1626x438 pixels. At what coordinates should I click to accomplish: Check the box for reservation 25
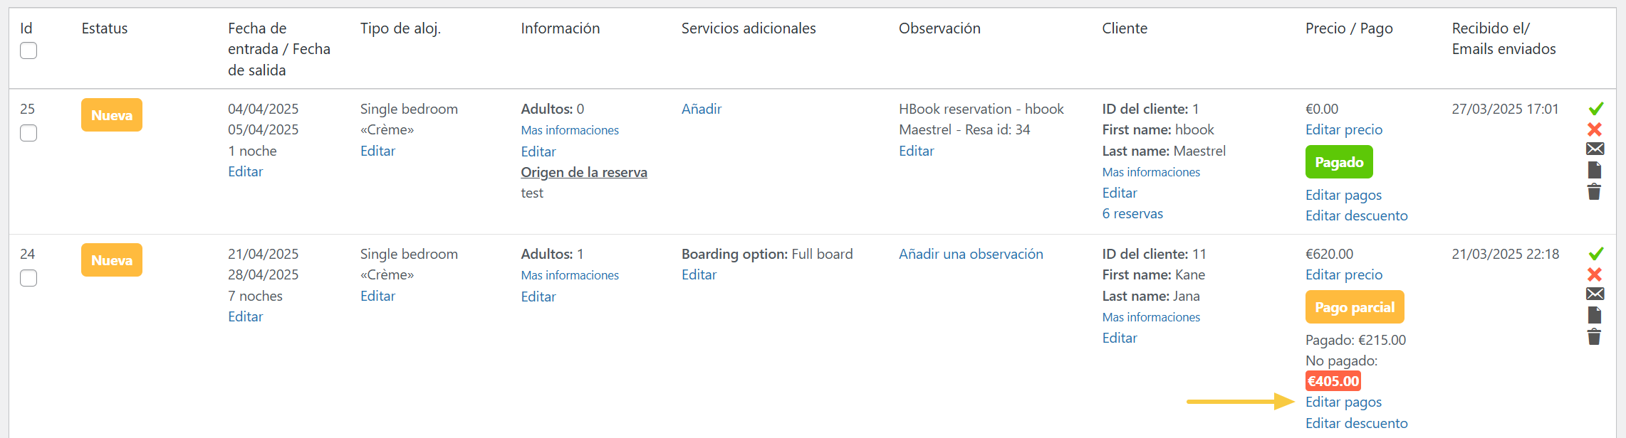click(28, 133)
